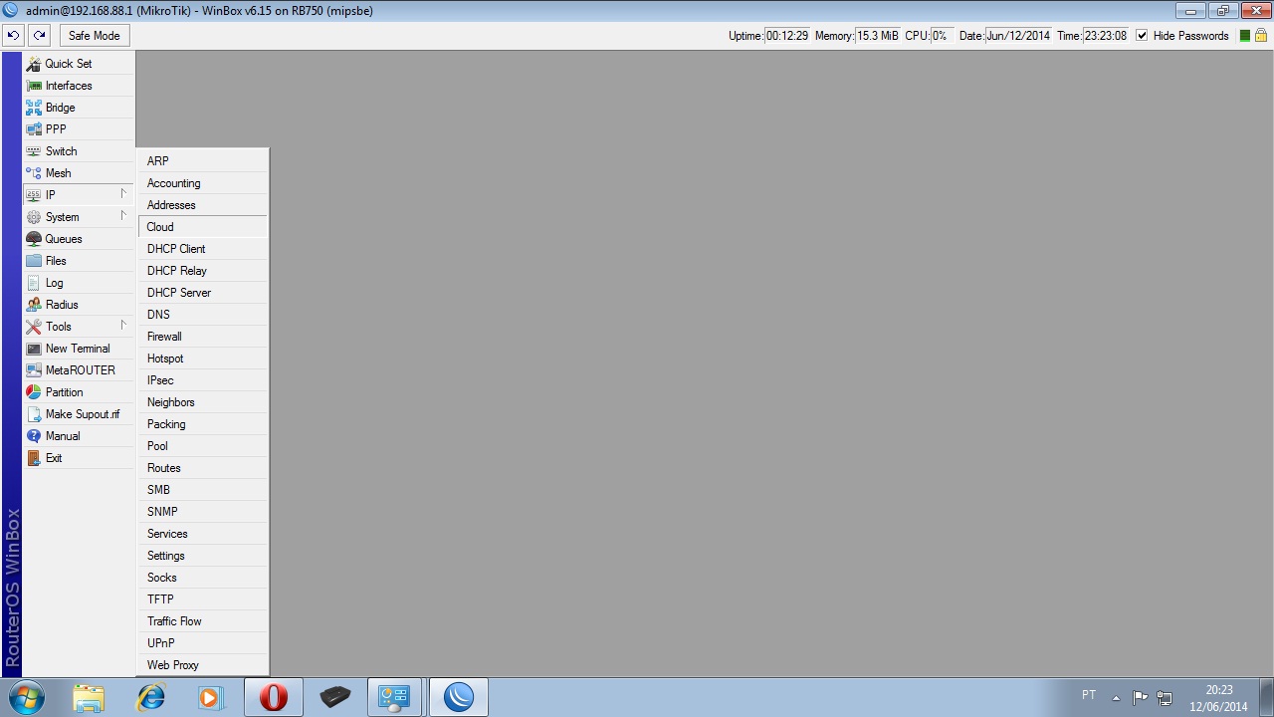The image size is (1274, 717).
Task: Click the Uptime value field
Action: (786, 36)
